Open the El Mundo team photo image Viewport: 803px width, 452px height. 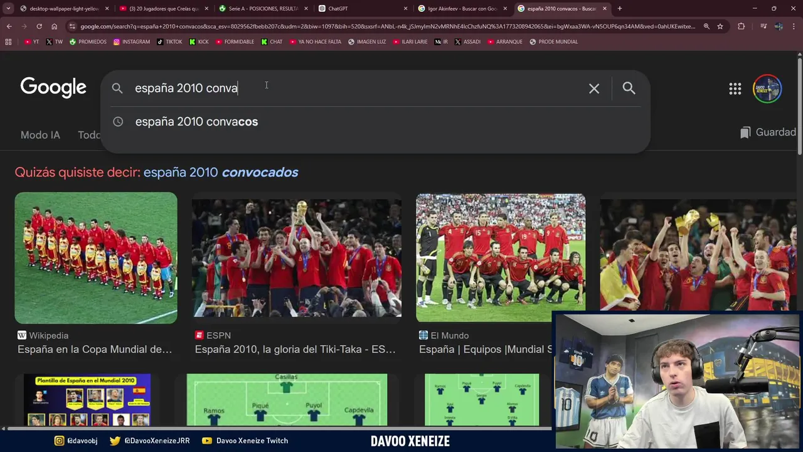click(x=501, y=258)
